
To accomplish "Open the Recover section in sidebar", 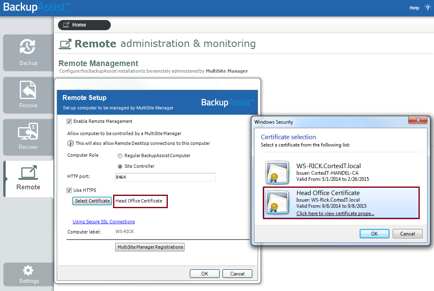I will click(28, 137).
